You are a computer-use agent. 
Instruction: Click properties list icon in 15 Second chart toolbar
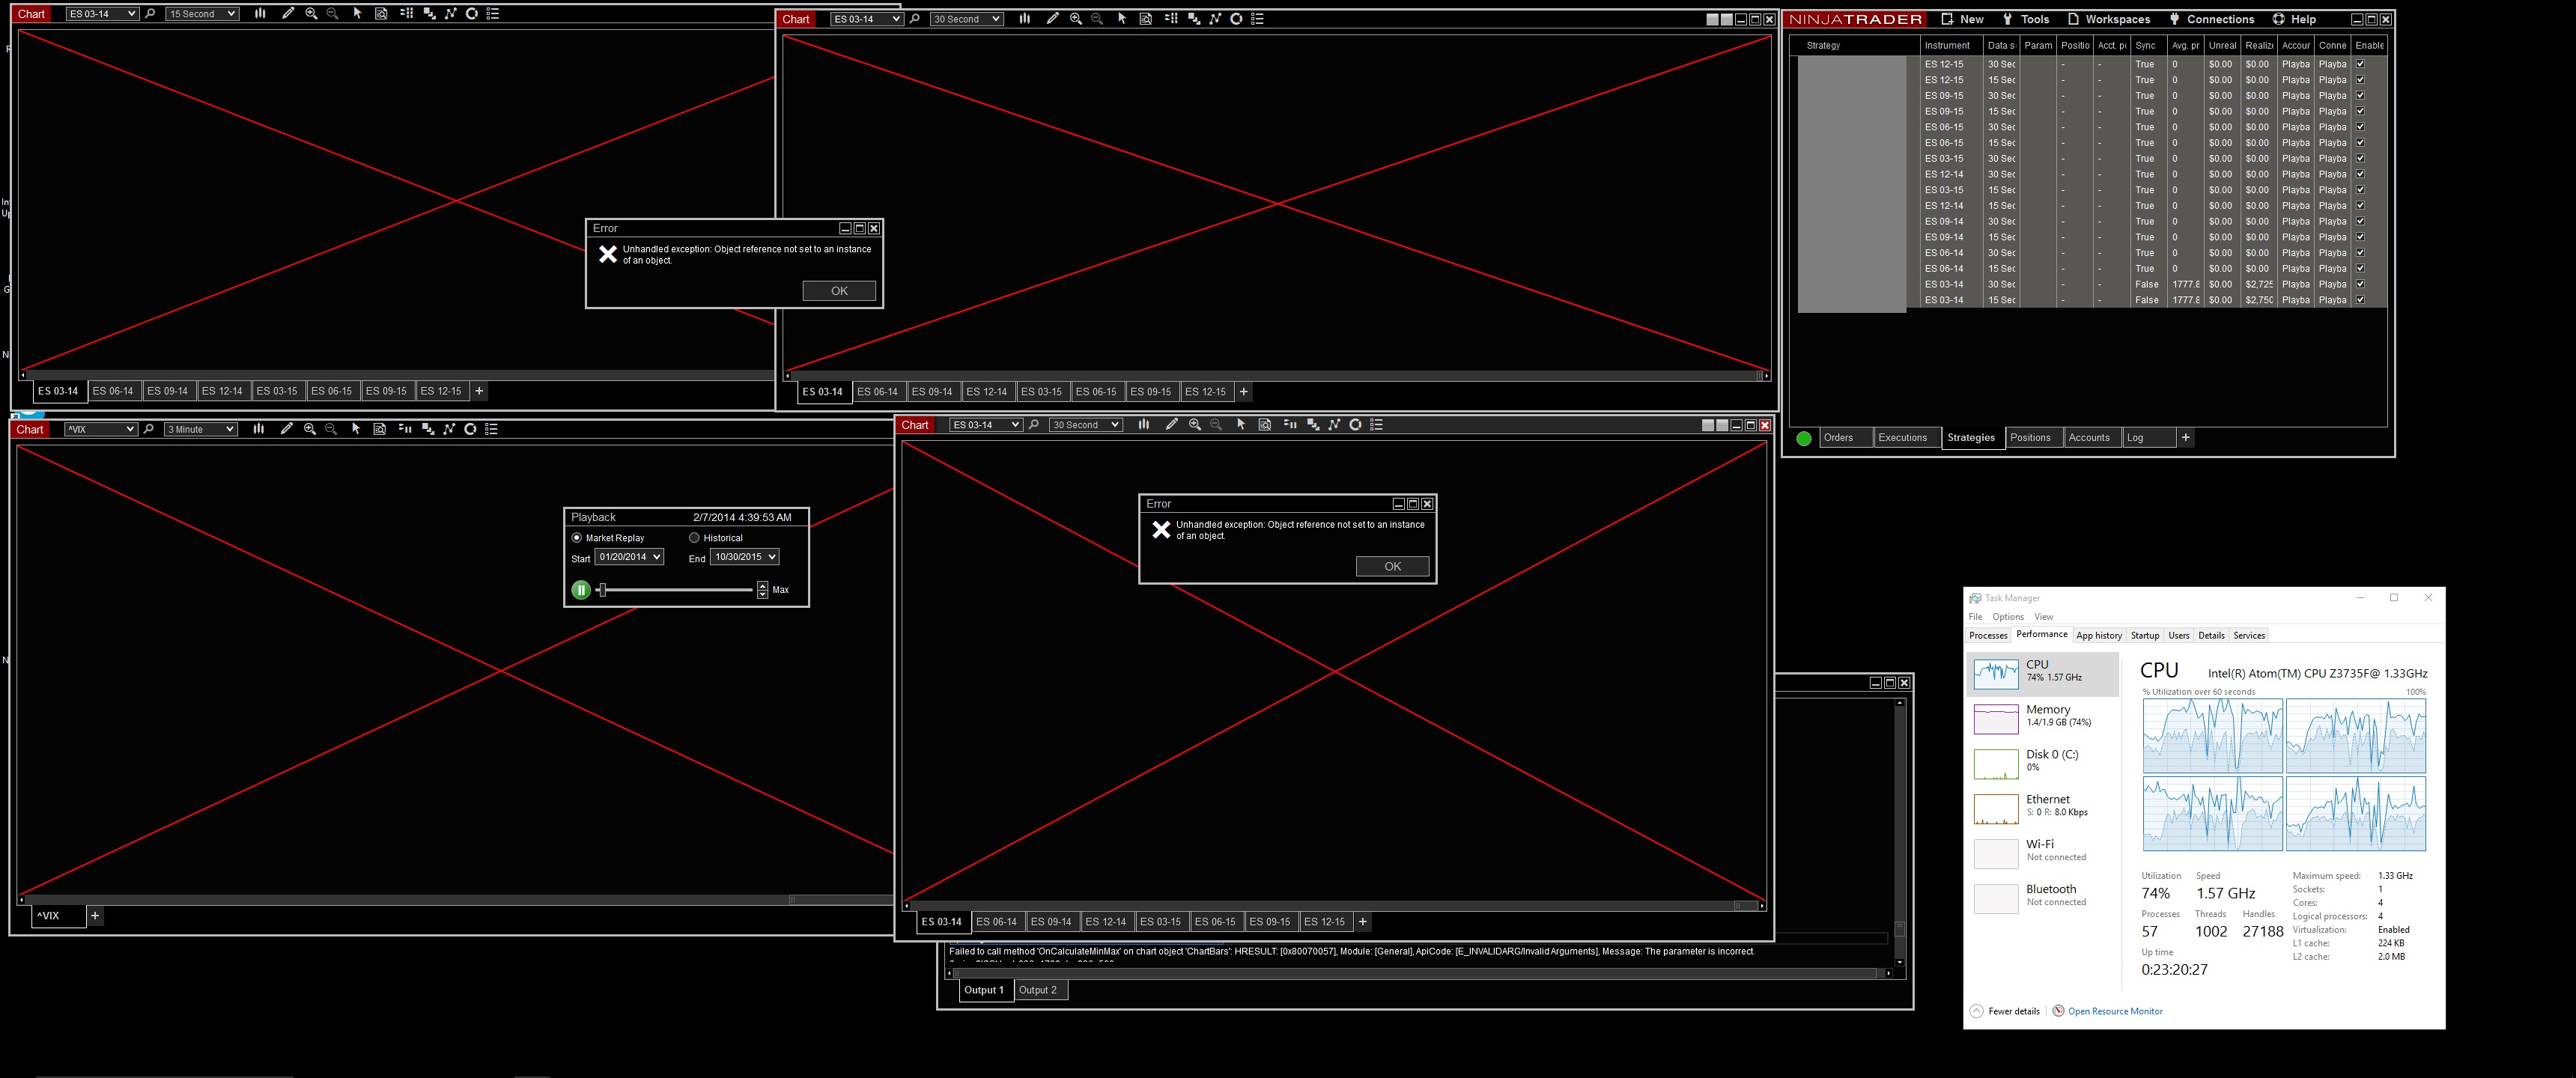tap(492, 14)
